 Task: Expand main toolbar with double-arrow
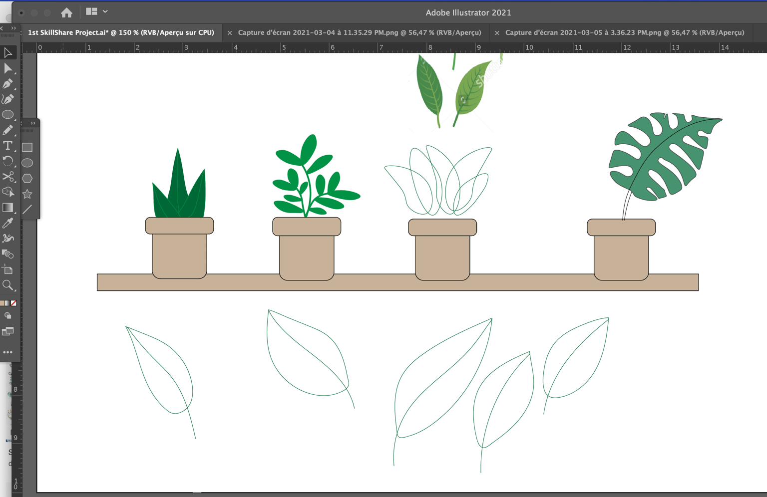[x=13, y=28]
